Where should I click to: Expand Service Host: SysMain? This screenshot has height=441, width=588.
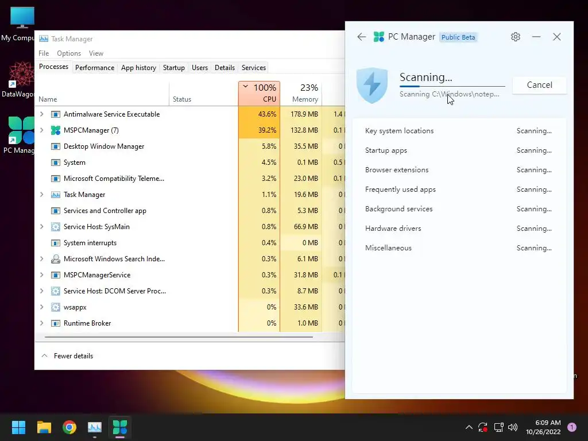point(41,226)
